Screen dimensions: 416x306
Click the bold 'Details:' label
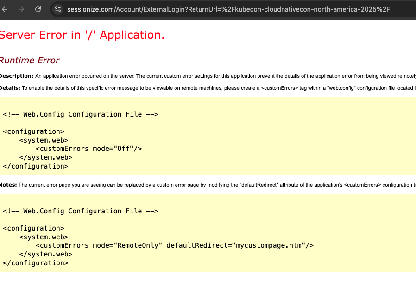point(10,88)
